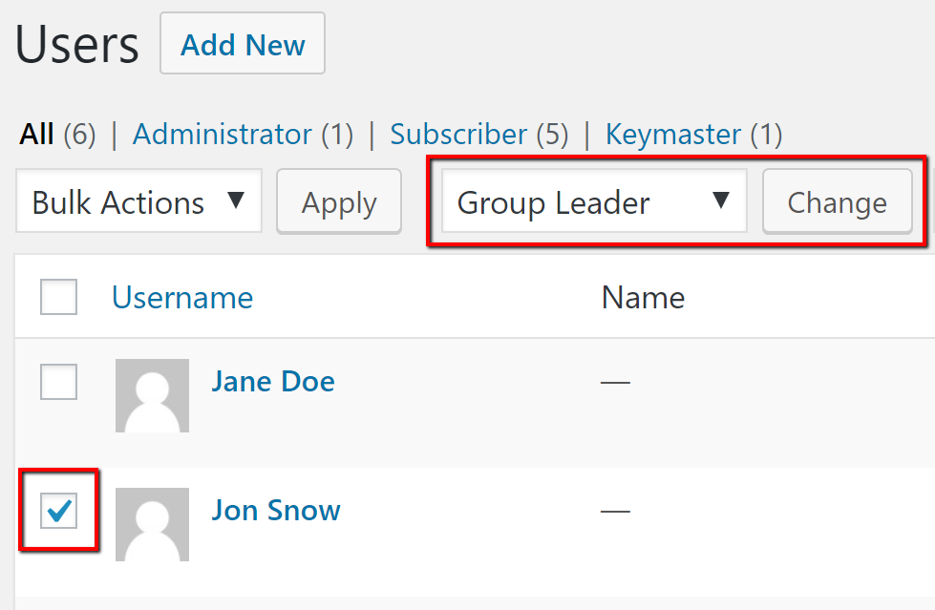Click the Users page heading
Screen dimensions: 935x610
click(x=76, y=45)
